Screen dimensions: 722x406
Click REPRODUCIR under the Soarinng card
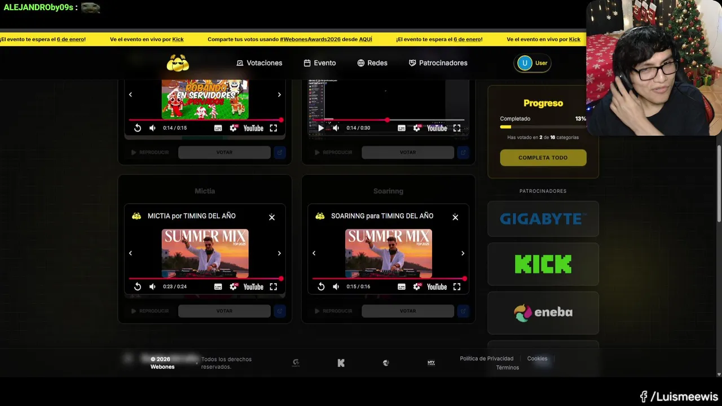click(333, 311)
